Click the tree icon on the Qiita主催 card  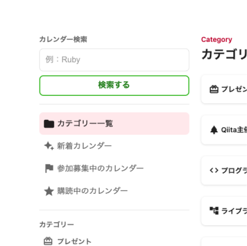coord(214,130)
